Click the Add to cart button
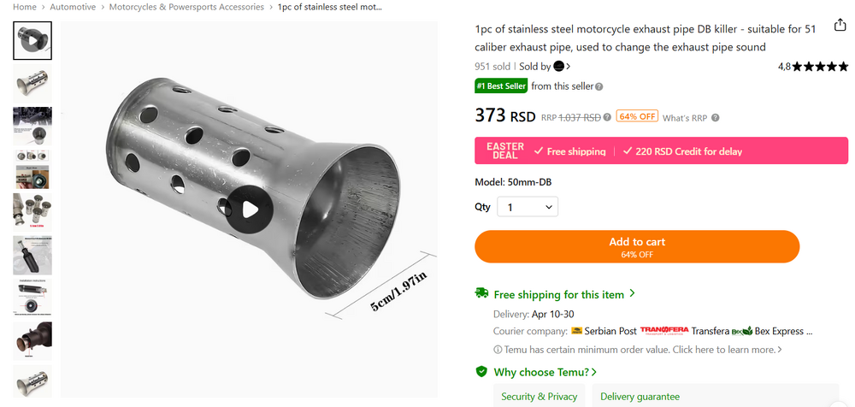855x407 pixels. [x=637, y=247]
